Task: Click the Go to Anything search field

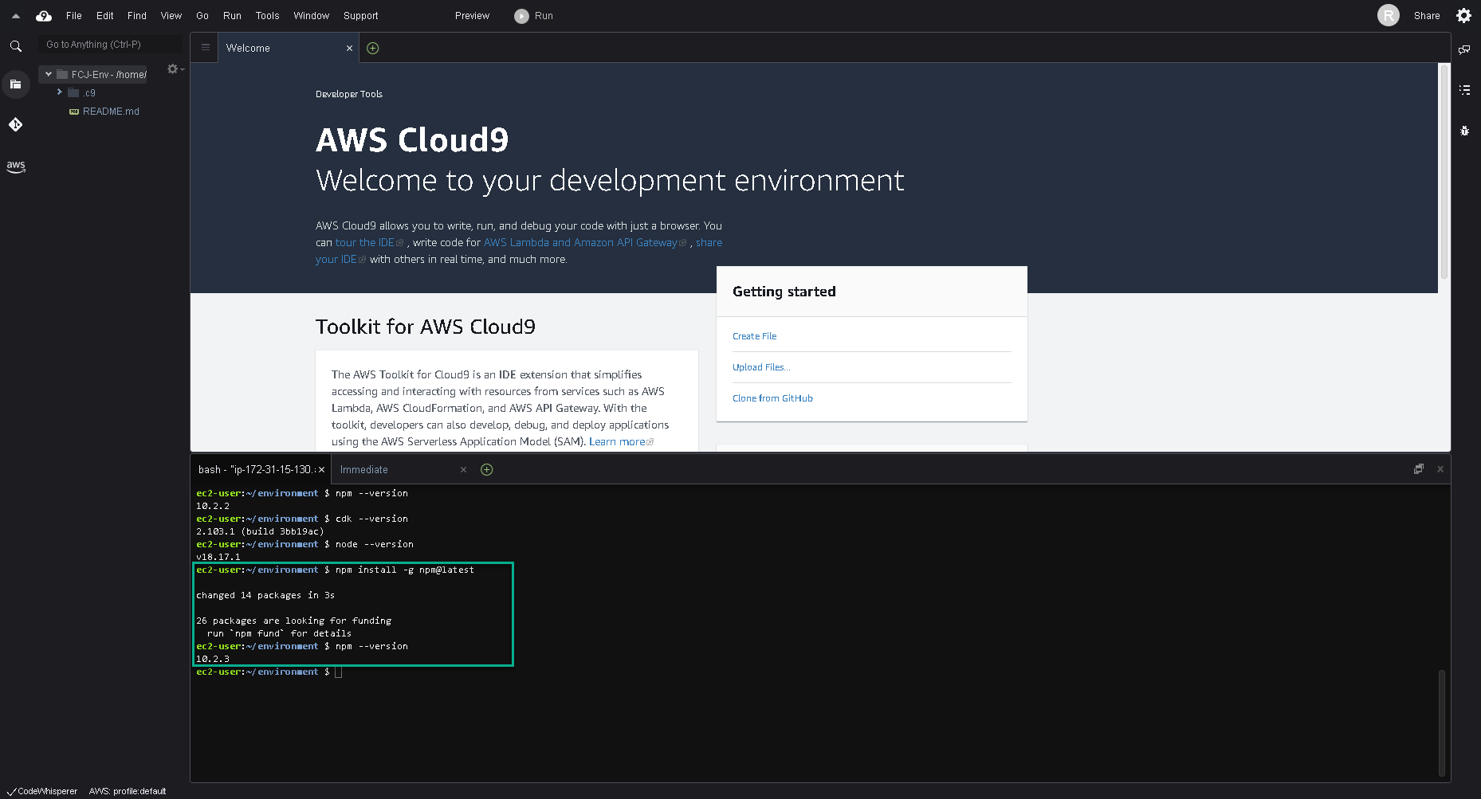Action: pyautogui.click(x=110, y=45)
